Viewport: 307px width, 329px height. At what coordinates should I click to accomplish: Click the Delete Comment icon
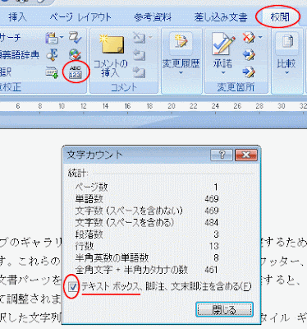(140, 38)
